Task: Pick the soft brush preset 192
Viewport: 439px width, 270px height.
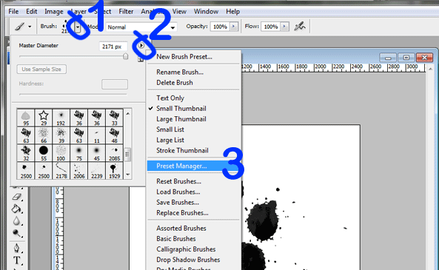Action: tap(61, 118)
